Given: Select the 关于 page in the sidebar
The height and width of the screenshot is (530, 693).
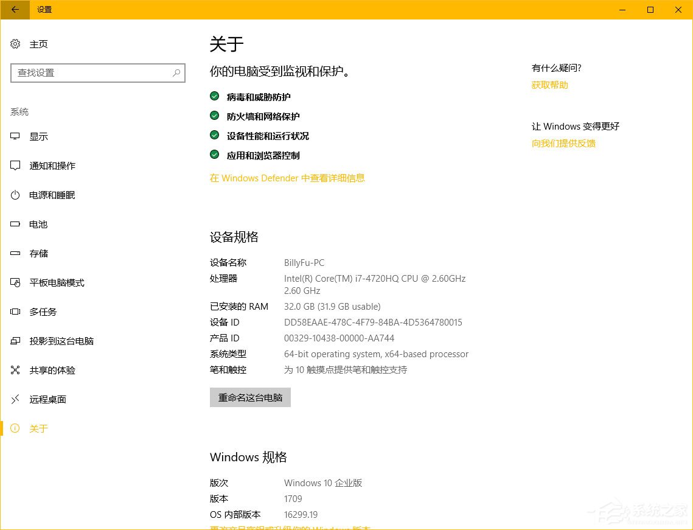Looking at the screenshot, I should [38, 428].
